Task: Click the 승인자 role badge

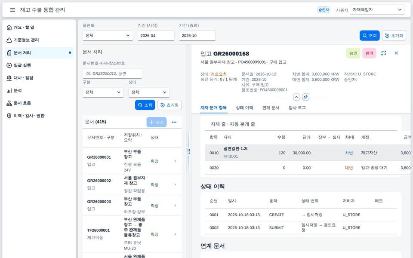Action: click(324, 10)
